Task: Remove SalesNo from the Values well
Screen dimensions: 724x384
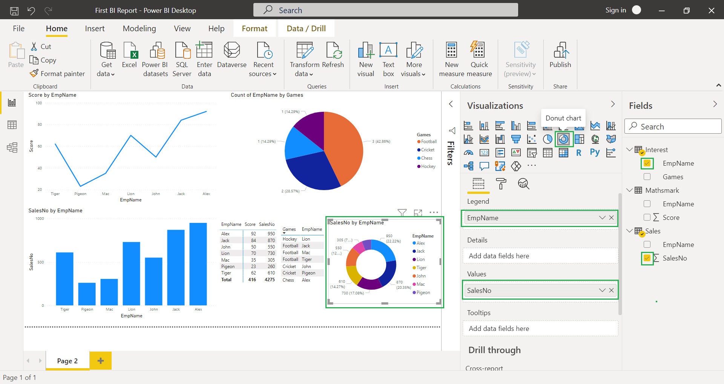Action: 611,290
